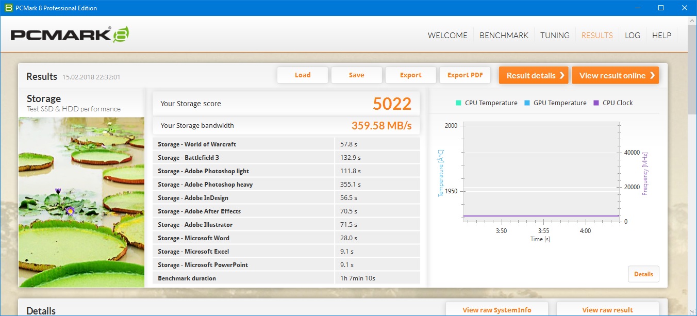This screenshot has width=697, height=316.
Task: Select Storage - World of Warcraft row
Action: pyautogui.click(x=286, y=144)
